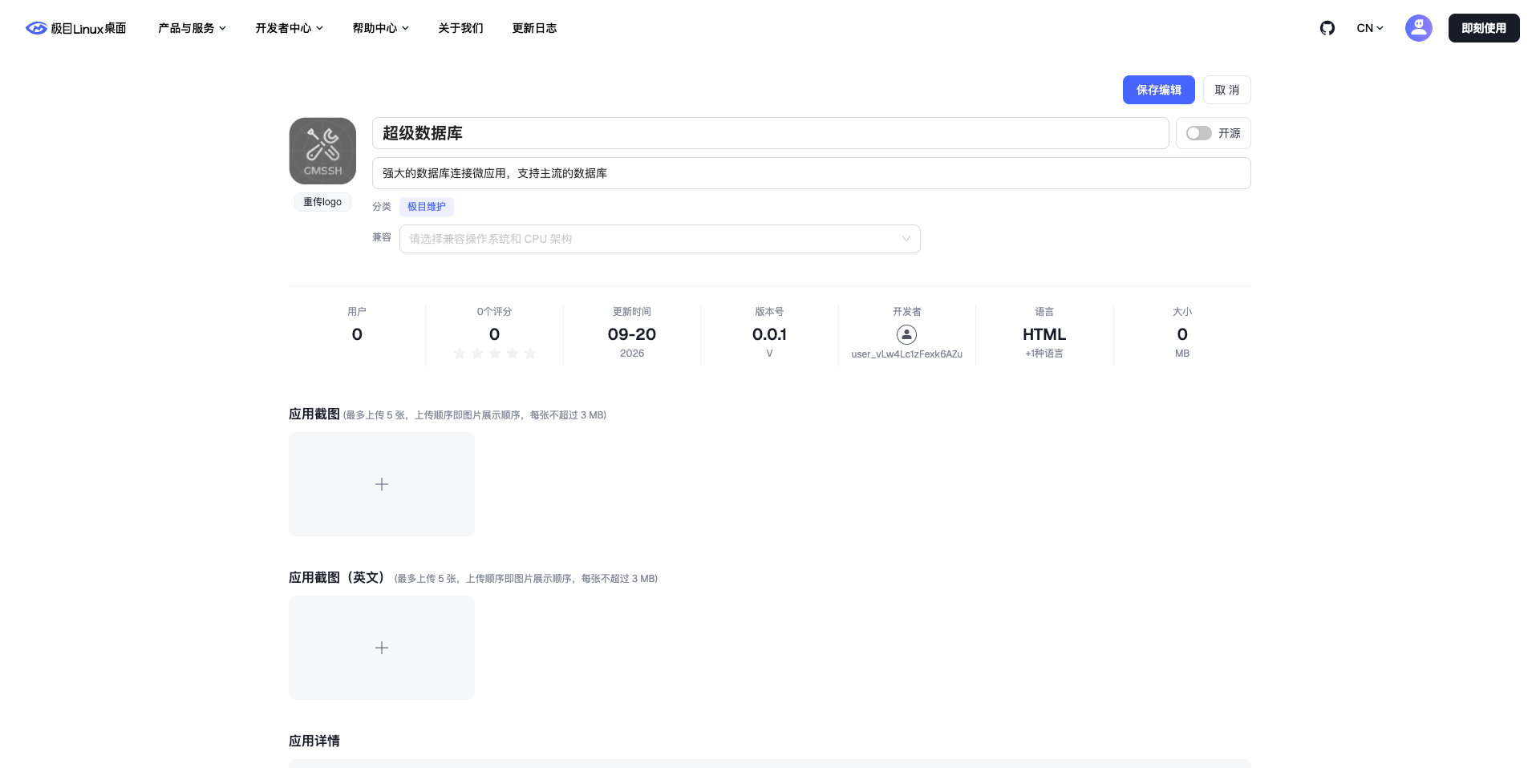Expand the 开发者中心 menu
The width and height of the screenshot is (1540, 768).
(289, 28)
